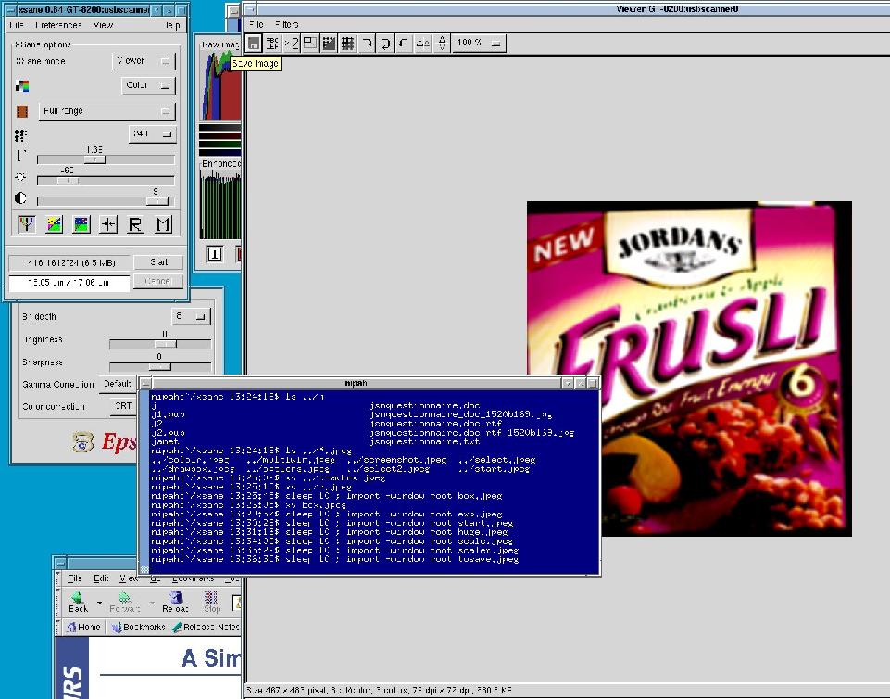Rotate image 90 degrees with first rotate icon
This screenshot has width=890, height=699.
point(367,44)
